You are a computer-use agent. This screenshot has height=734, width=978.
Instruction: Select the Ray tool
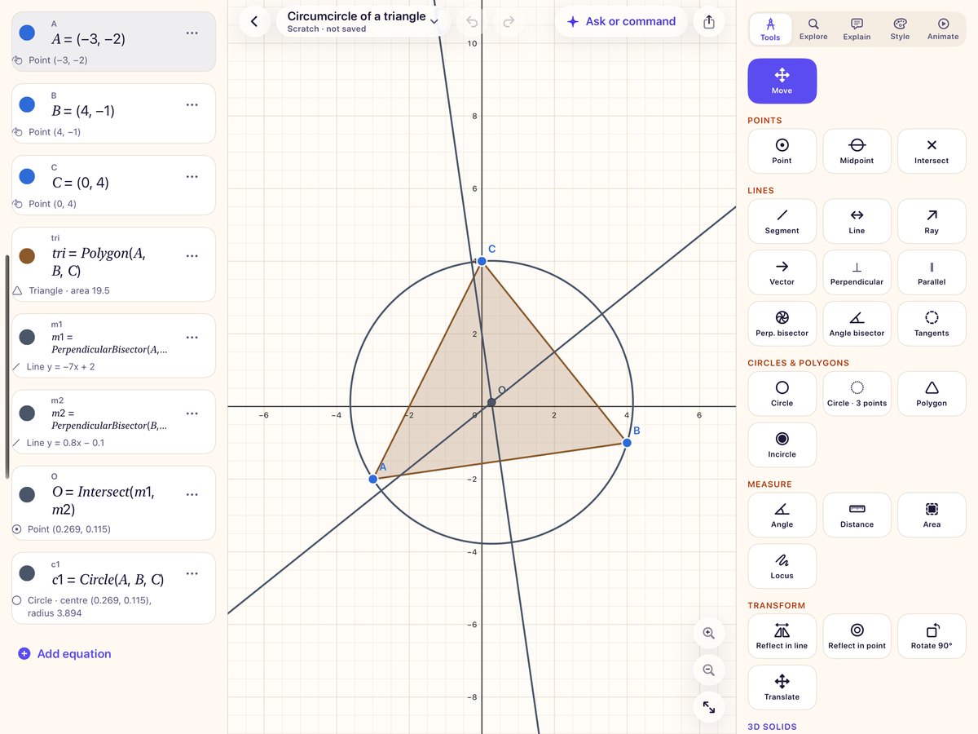(x=932, y=221)
